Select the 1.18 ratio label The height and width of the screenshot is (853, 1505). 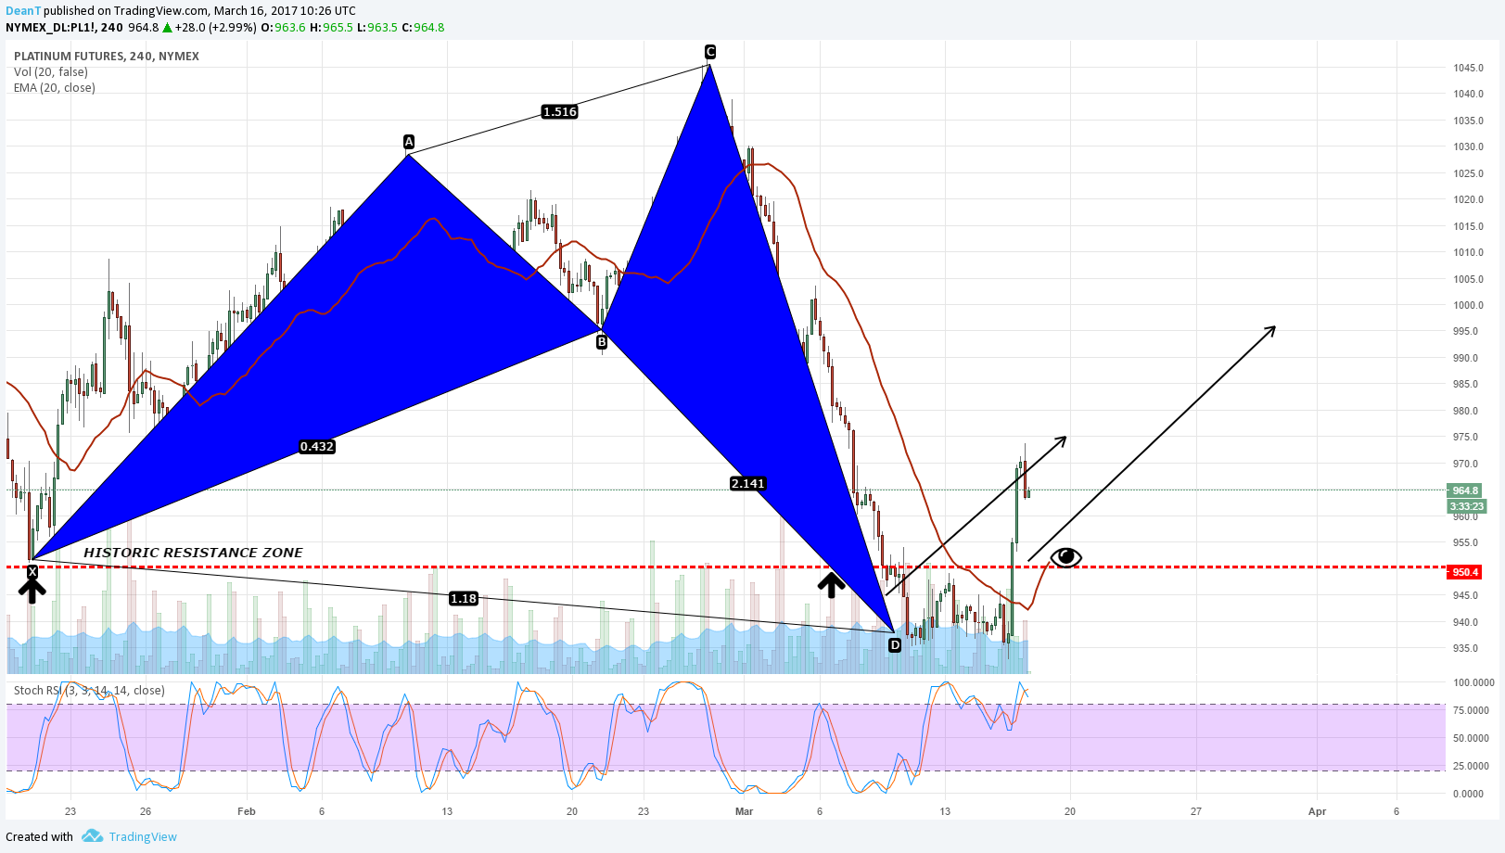tap(464, 599)
